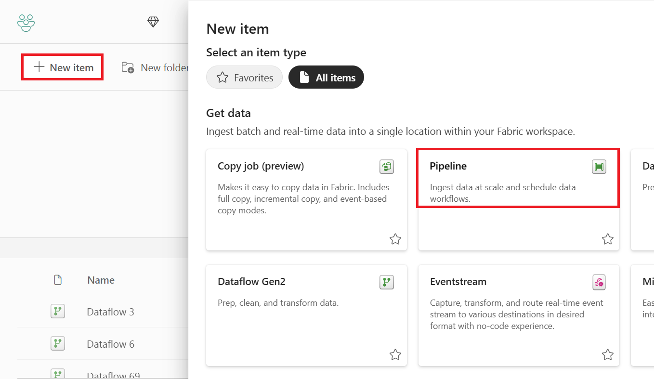
Task: Click the Dataflow 6 item icon
Action: 57,343
